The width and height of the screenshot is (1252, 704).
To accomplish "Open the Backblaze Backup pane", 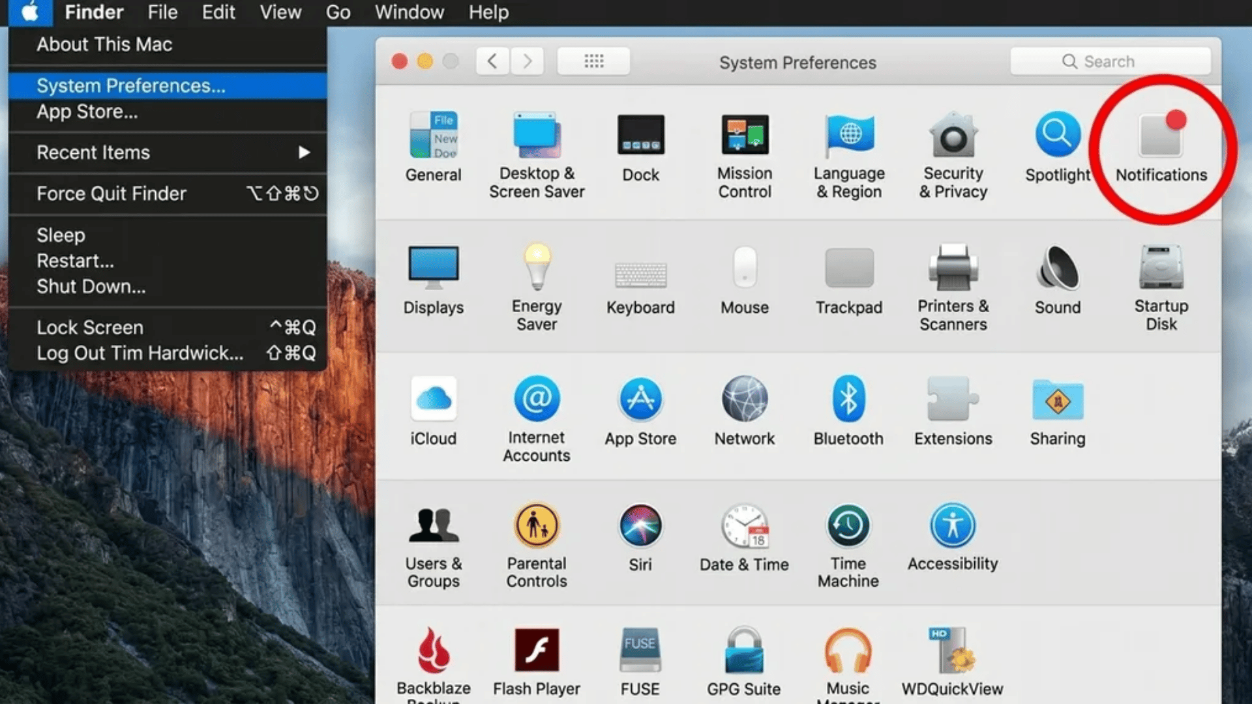I will [x=433, y=664].
